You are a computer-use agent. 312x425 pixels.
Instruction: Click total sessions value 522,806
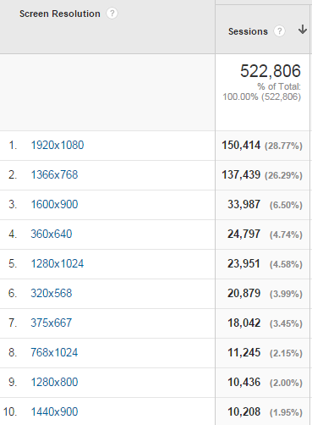pos(271,71)
